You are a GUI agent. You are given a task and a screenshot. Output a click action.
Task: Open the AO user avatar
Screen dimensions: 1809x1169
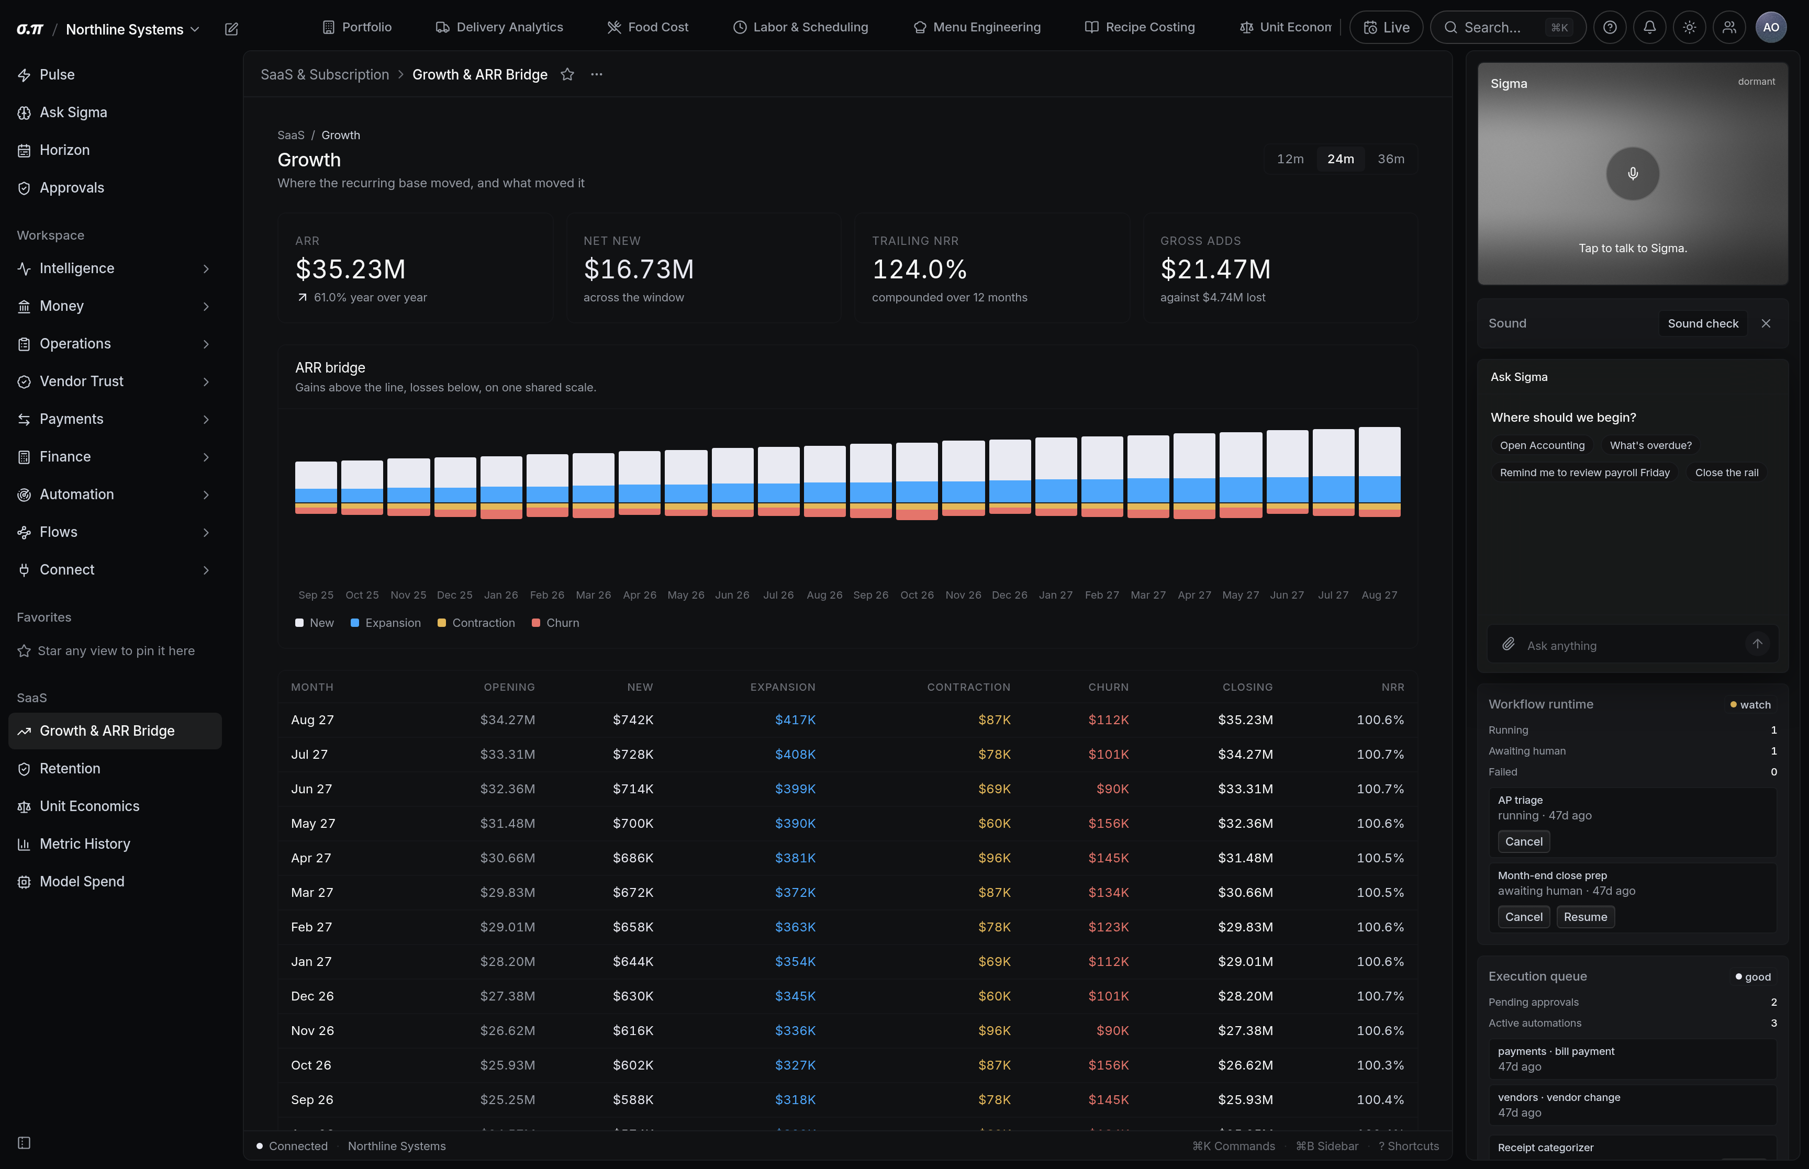tap(1771, 27)
